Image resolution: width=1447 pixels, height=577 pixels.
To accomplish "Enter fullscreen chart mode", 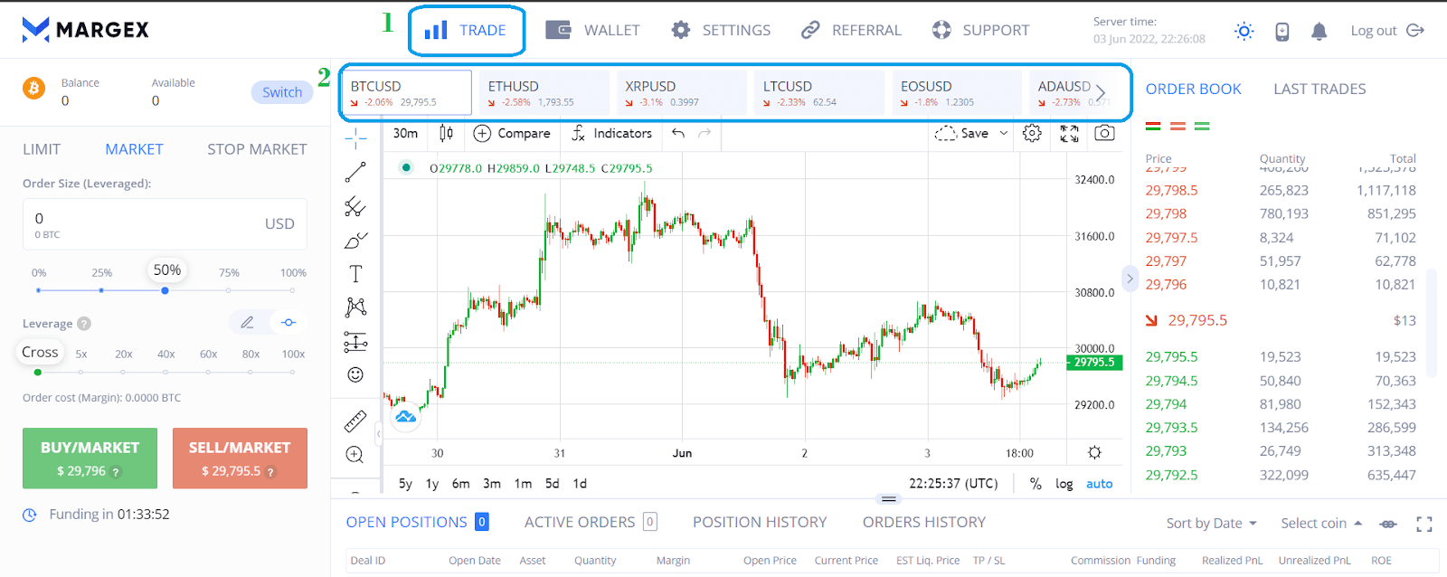I will click(x=1069, y=133).
